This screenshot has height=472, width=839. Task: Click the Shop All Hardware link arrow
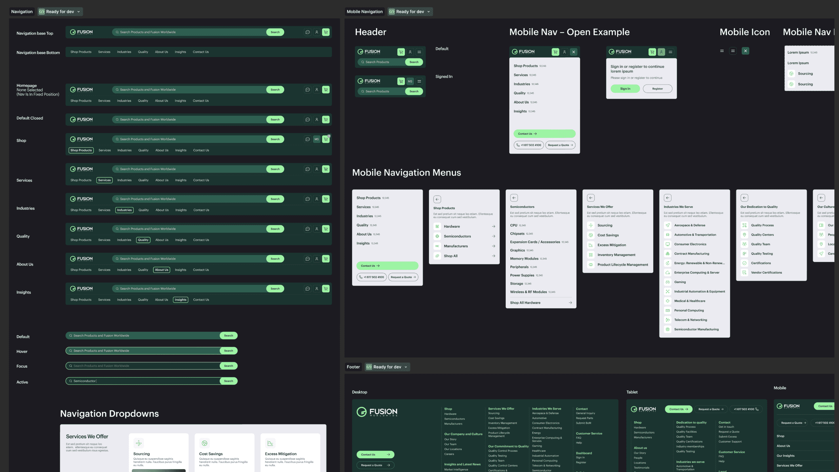point(570,303)
